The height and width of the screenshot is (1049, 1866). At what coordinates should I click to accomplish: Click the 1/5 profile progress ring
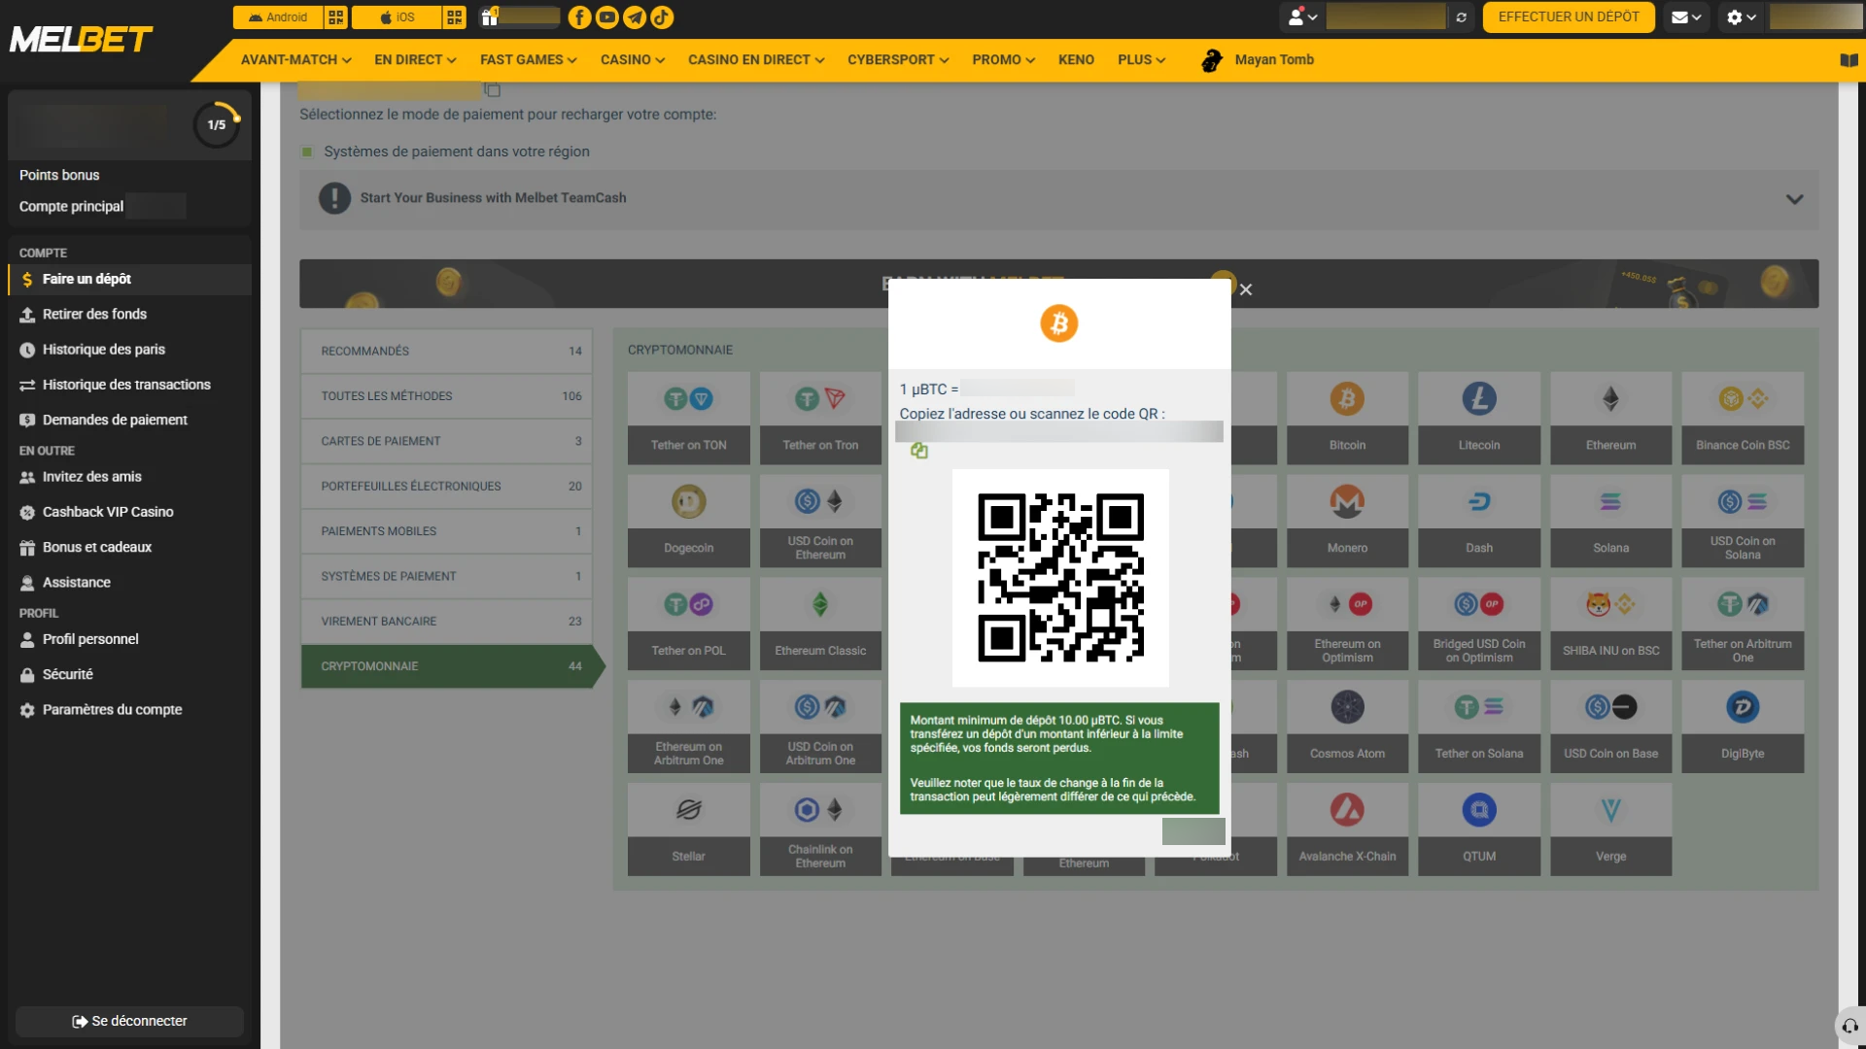pos(217,124)
